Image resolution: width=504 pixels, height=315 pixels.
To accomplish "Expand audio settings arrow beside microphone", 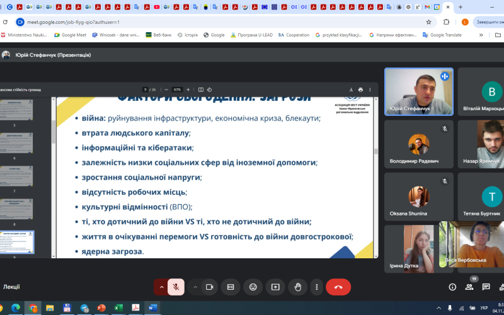I will tap(161, 287).
